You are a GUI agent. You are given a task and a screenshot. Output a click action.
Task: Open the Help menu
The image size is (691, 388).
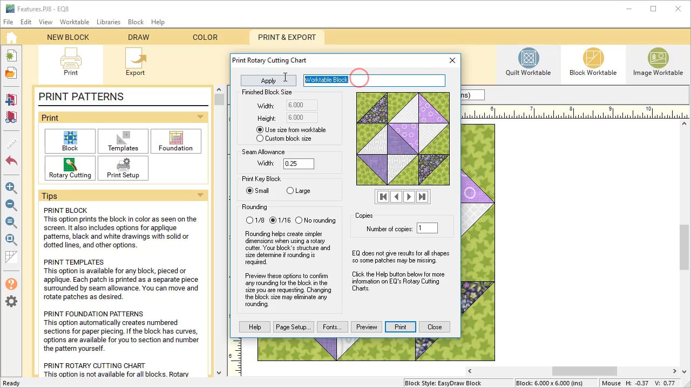[158, 22]
